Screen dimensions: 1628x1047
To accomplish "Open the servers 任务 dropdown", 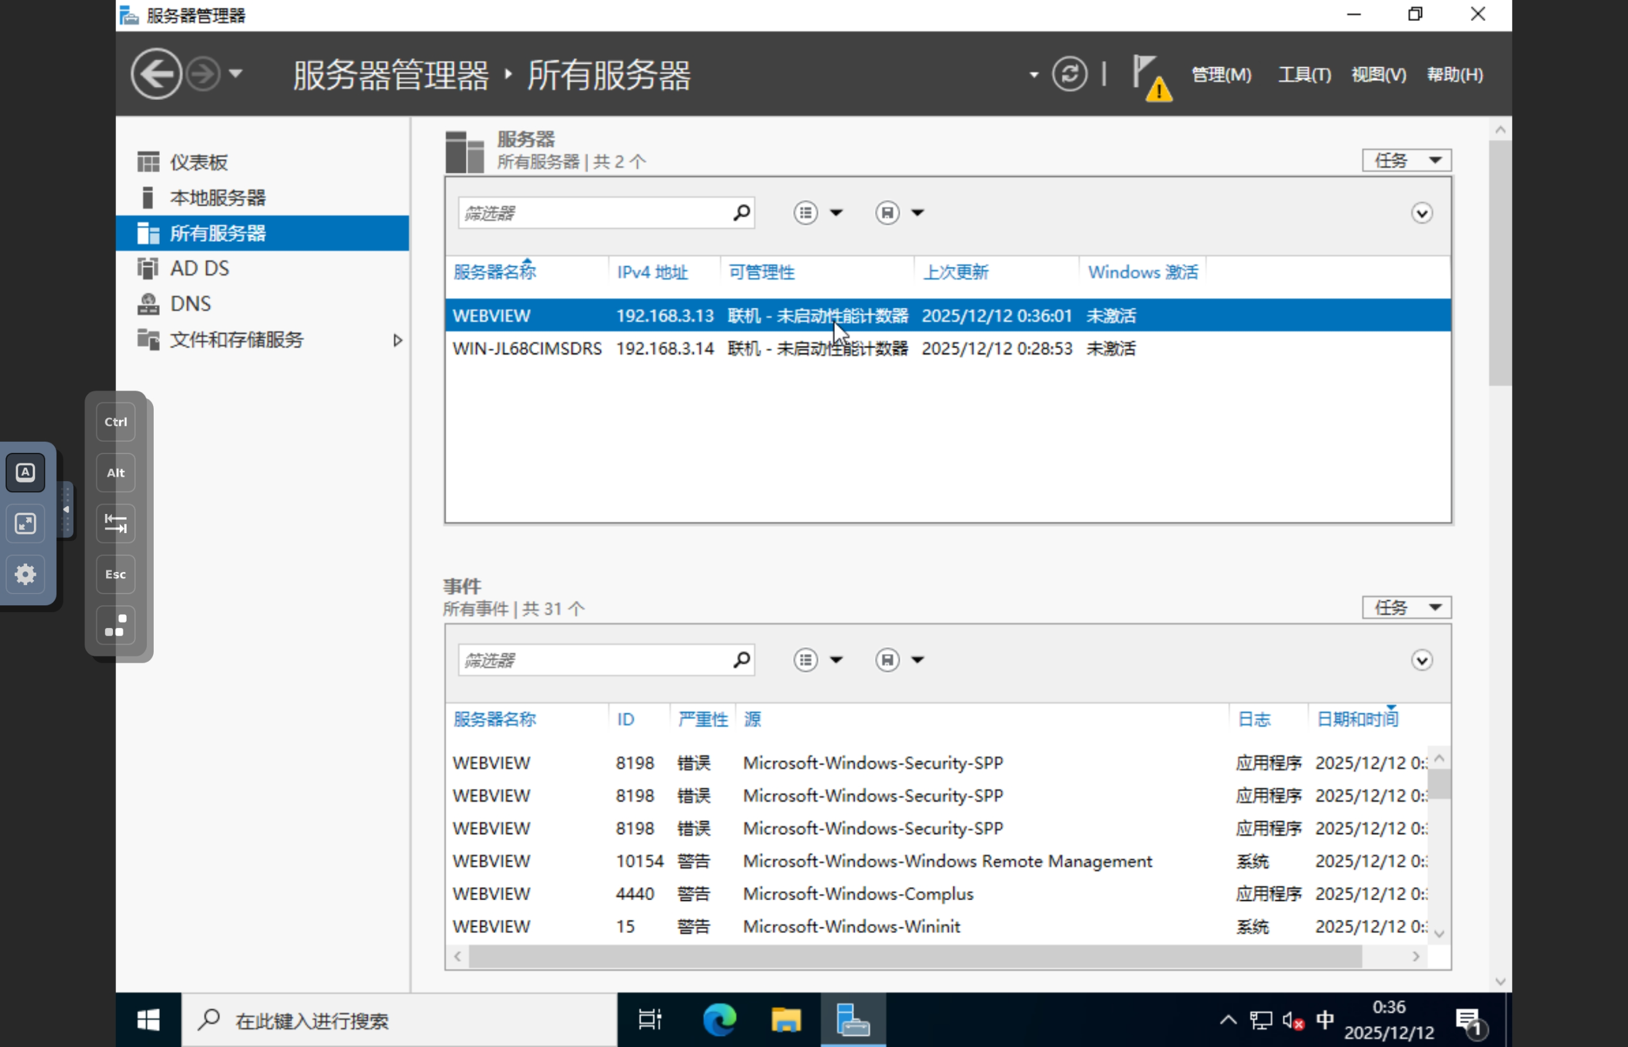I will [1406, 160].
